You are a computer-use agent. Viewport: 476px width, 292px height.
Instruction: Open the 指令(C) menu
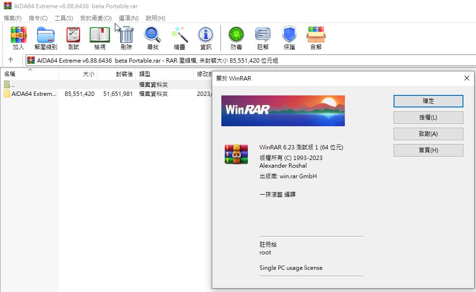(38, 18)
